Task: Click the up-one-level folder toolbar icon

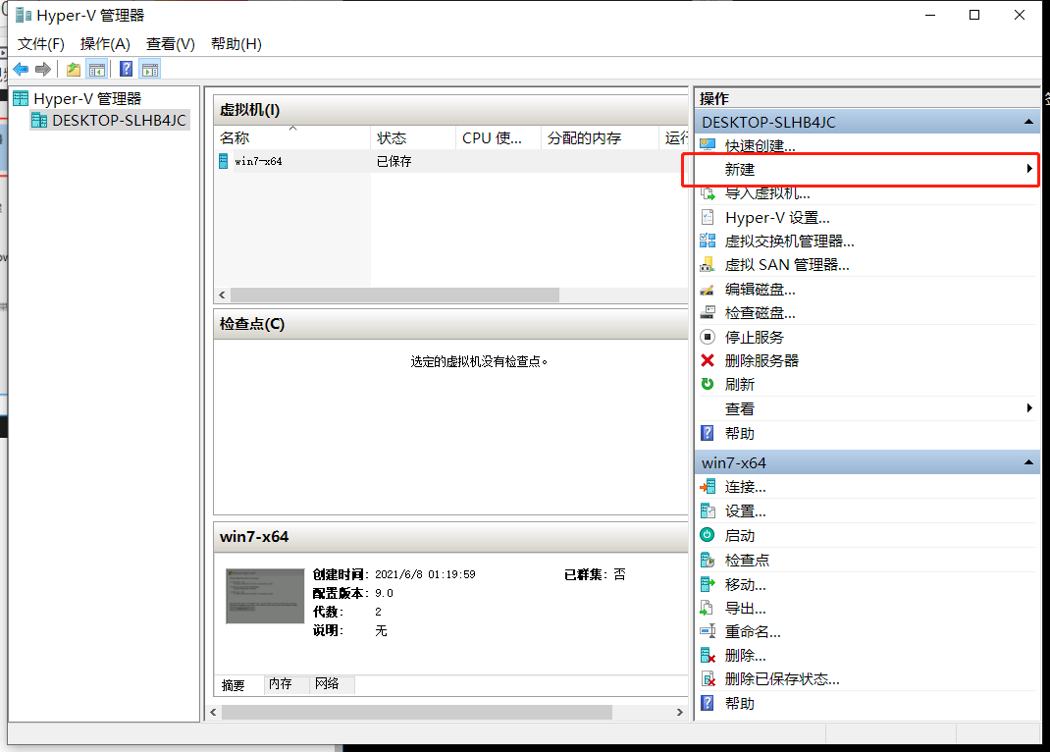Action: click(x=73, y=69)
